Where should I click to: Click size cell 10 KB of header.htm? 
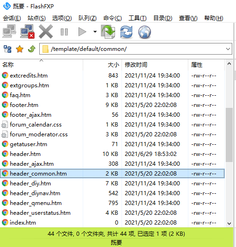pyautogui.click(x=110, y=154)
